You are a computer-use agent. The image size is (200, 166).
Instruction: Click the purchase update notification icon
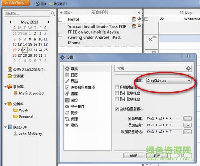pos(51,4)
